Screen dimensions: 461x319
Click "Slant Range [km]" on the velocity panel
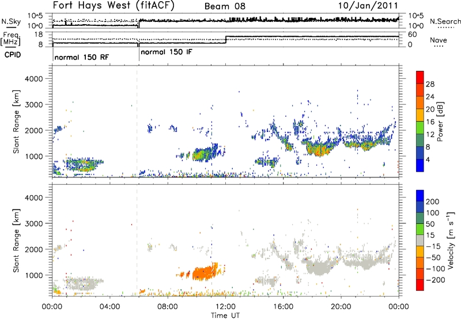16,240
